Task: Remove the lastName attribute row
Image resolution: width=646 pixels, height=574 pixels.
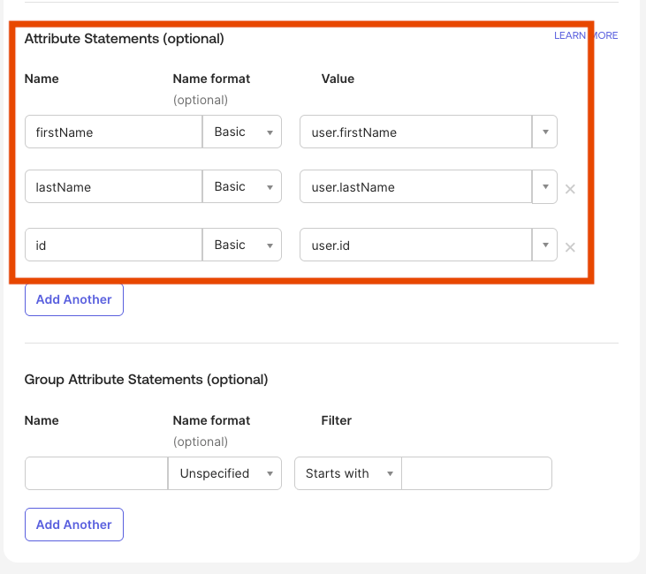Action: click(570, 189)
